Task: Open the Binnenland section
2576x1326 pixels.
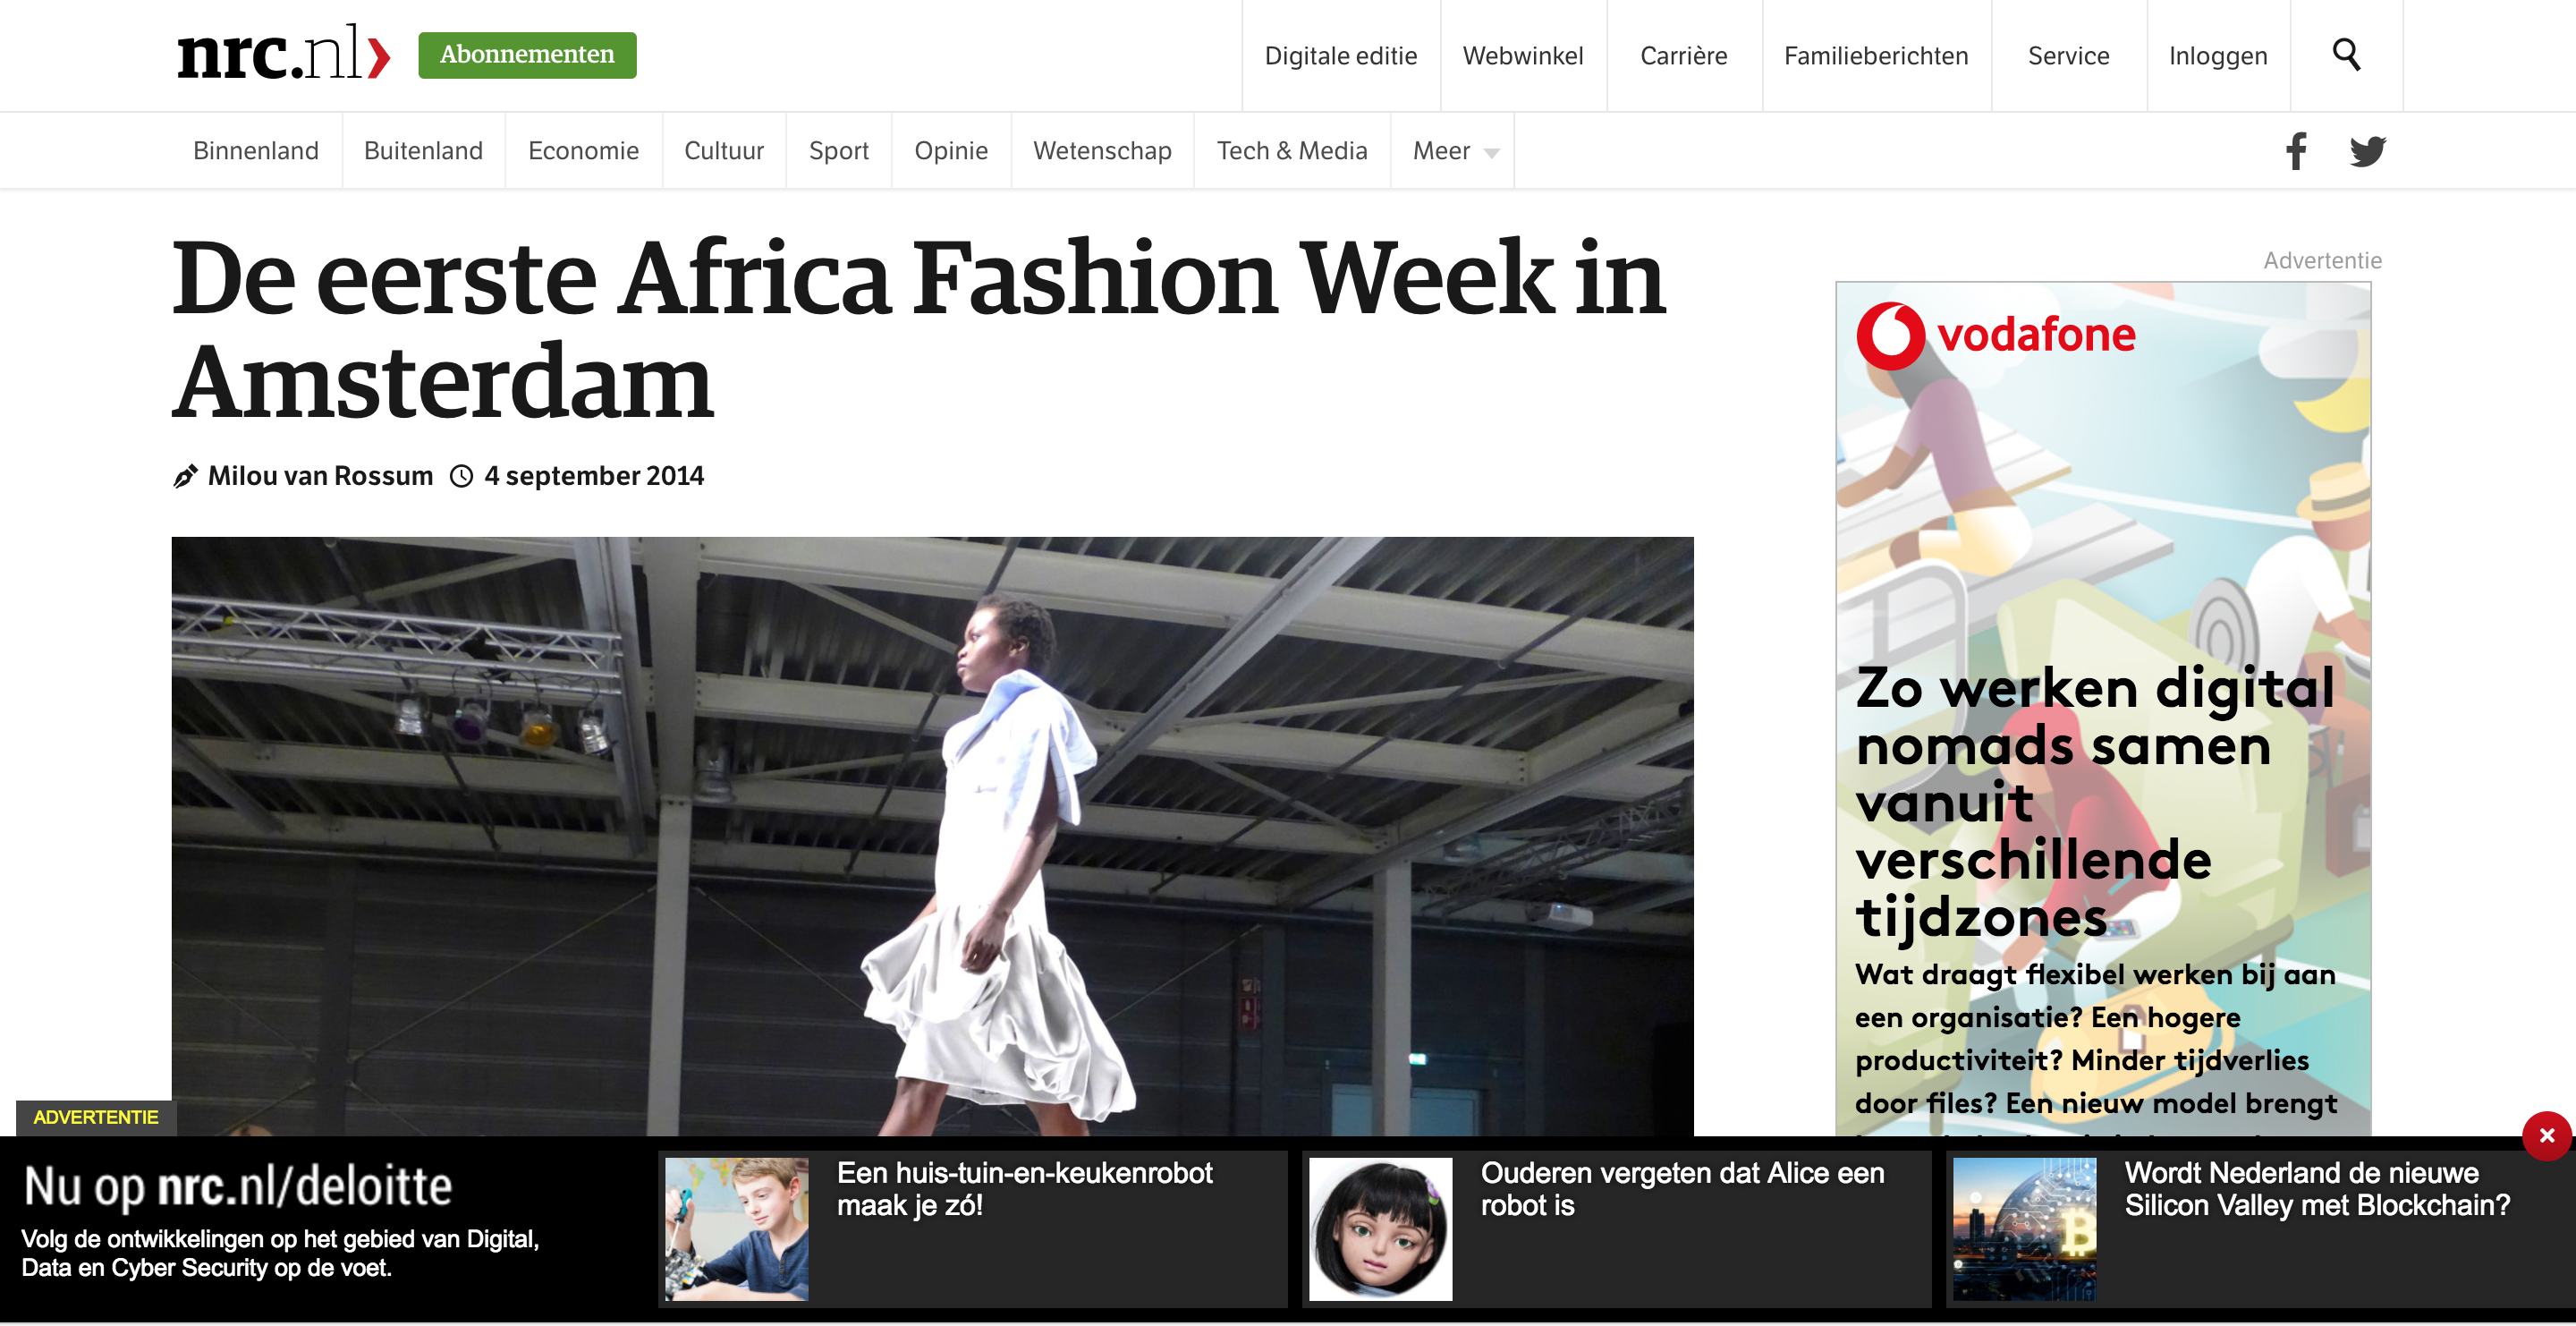Action: coord(256,151)
